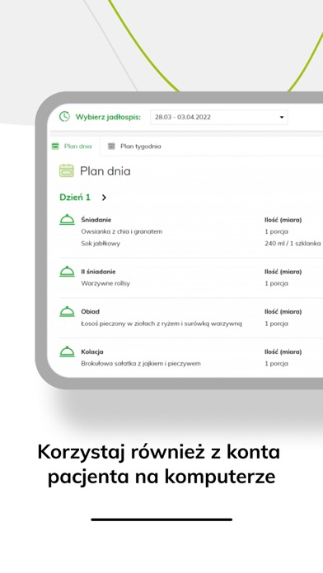Click the Plan dnia heading text
The height and width of the screenshot is (573, 323).
point(105,171)
